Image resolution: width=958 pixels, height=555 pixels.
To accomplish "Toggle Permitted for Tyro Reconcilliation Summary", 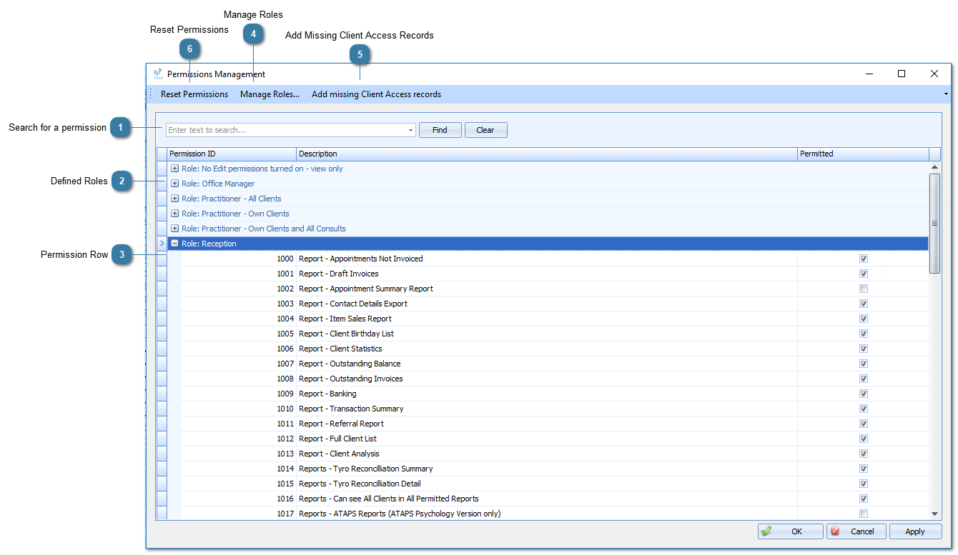I will (864, 469).
